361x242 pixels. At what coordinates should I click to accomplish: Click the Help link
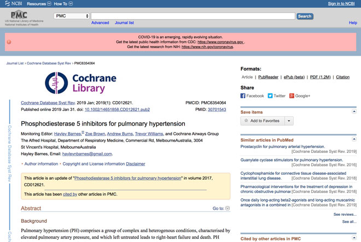(x=353, y=22)
